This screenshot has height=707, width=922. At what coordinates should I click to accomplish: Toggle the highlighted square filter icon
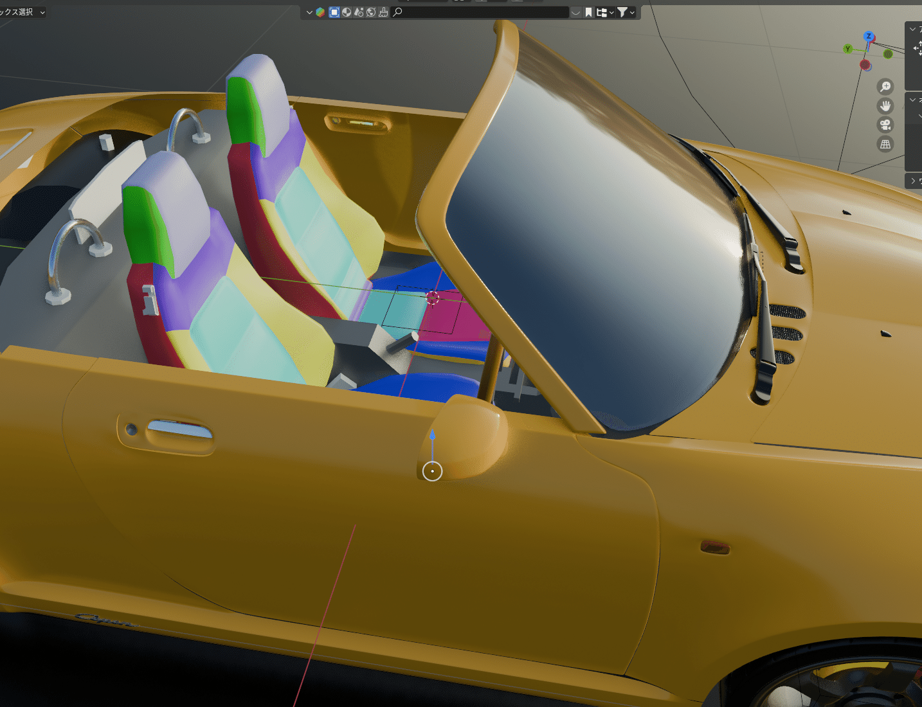click(x=334, y=12)
